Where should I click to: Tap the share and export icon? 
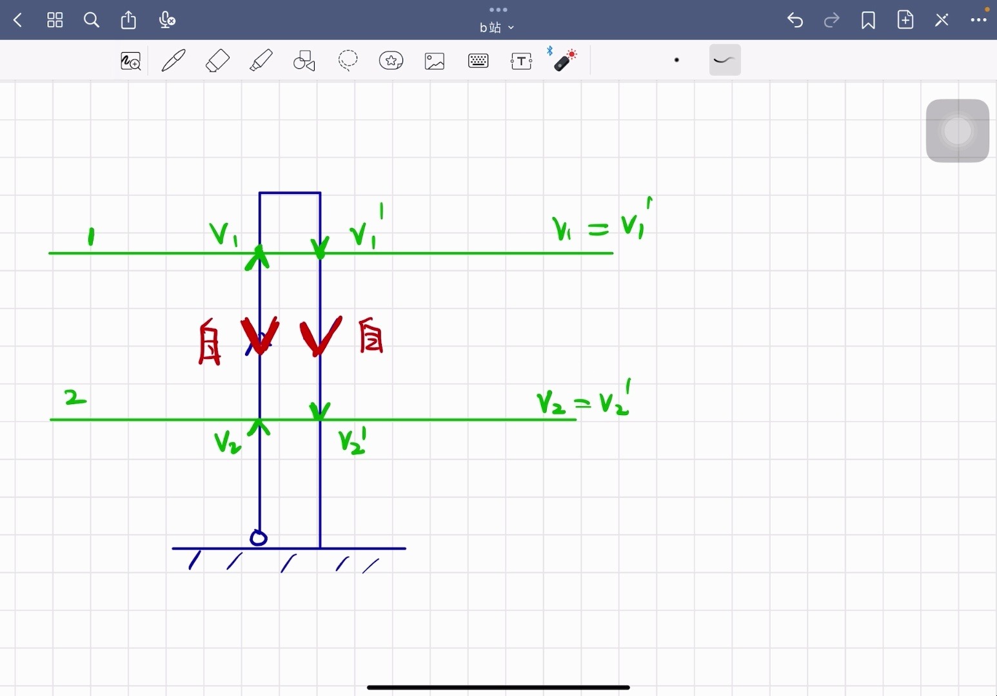tap(128, 20)
